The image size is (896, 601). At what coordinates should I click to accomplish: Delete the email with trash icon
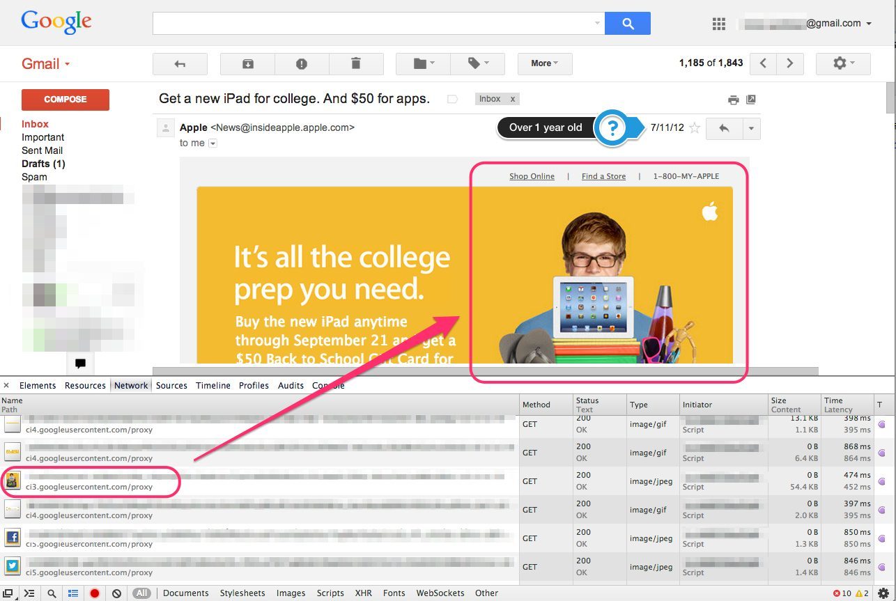point(356,64)
